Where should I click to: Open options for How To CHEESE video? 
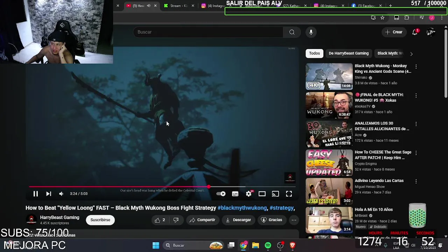pos(416,153)
